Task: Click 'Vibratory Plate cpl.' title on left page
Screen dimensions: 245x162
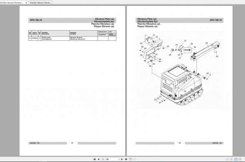Action: click(105, 19)
